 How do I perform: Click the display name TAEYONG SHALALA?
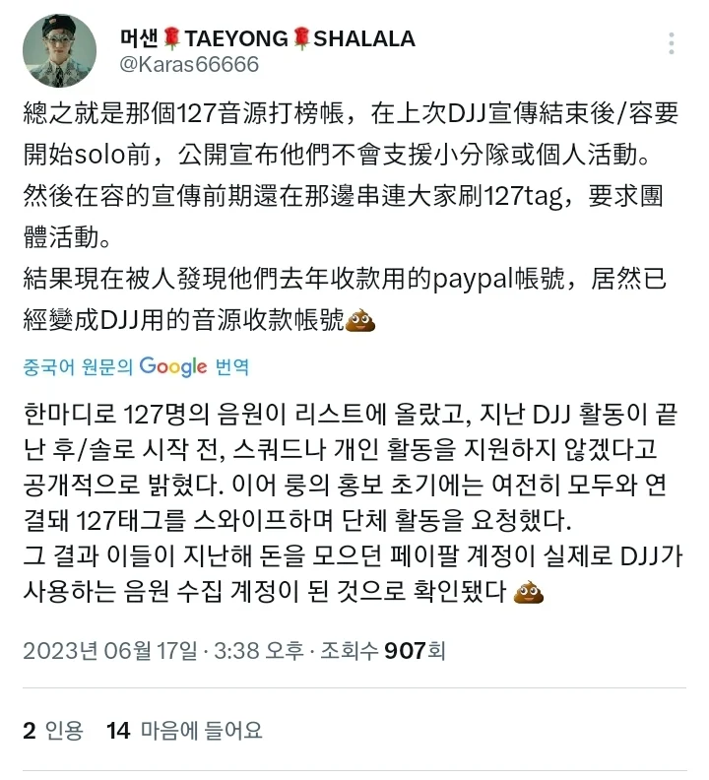click(267, 38)
